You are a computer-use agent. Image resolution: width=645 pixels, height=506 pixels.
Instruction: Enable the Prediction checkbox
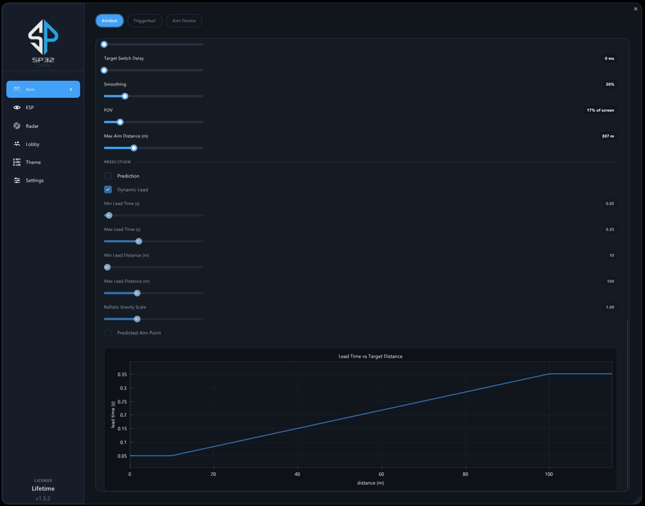(108, 176)
